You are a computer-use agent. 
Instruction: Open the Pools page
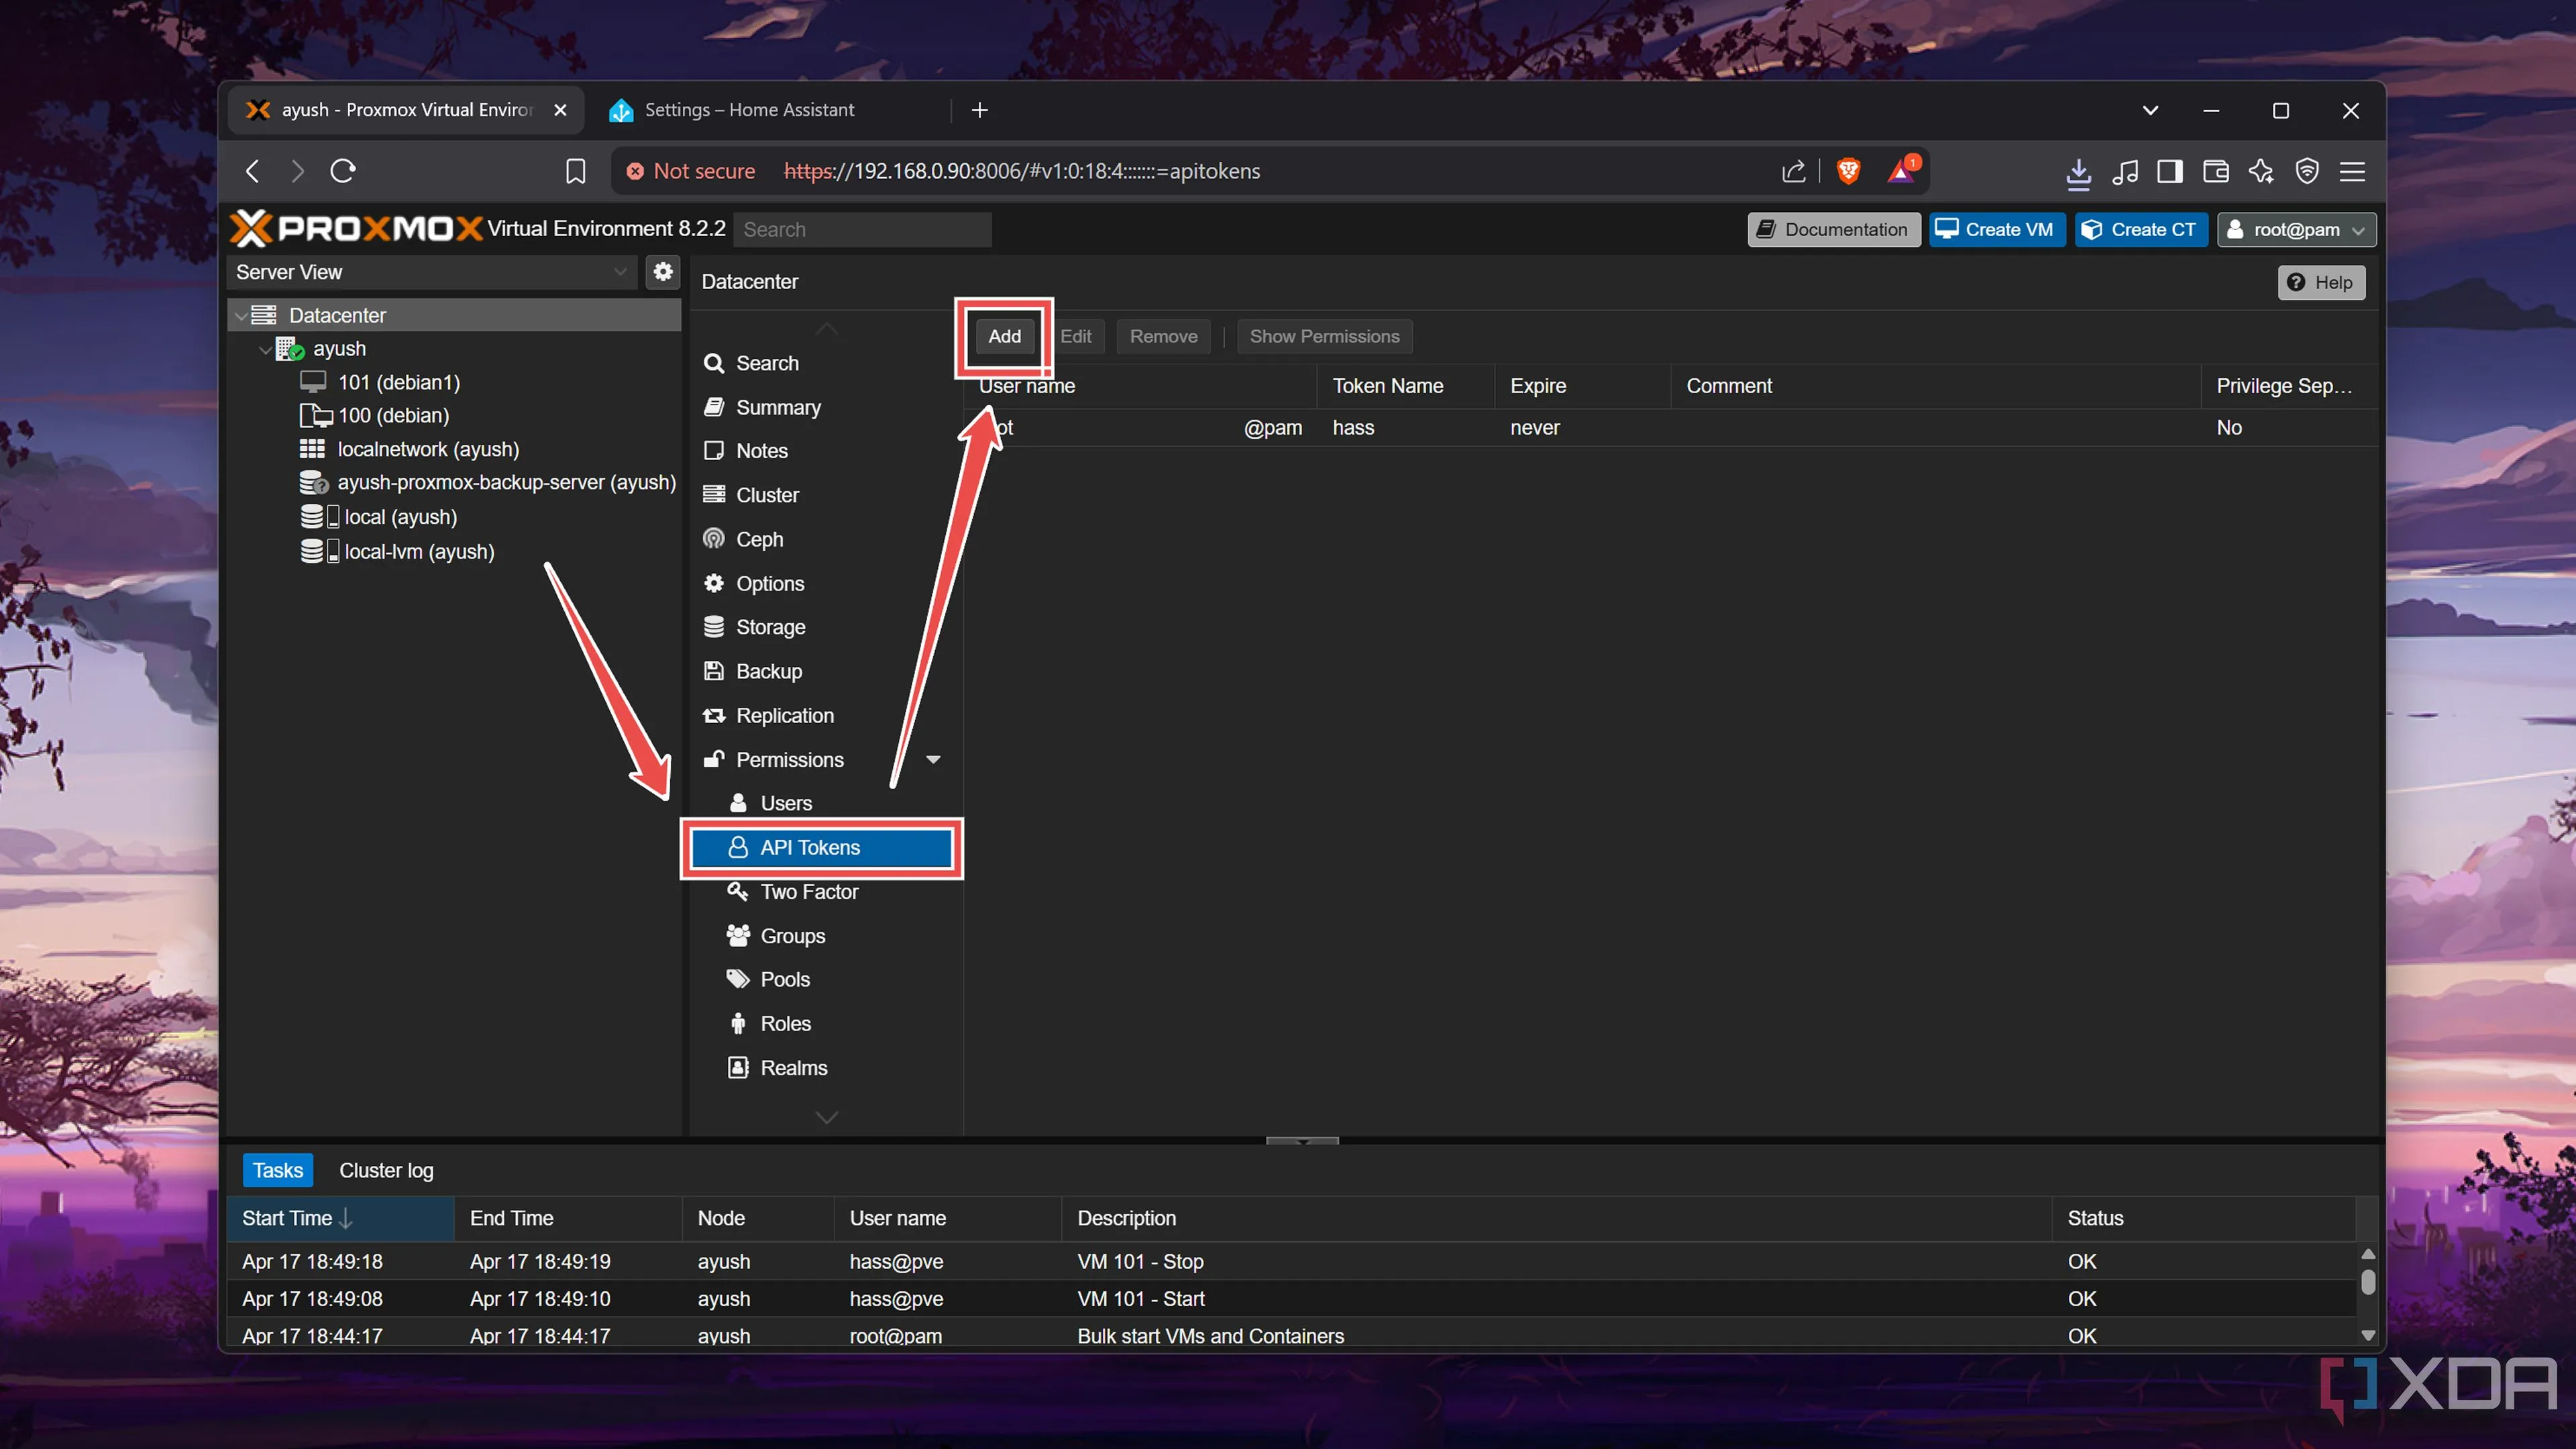tap(825, 979)
